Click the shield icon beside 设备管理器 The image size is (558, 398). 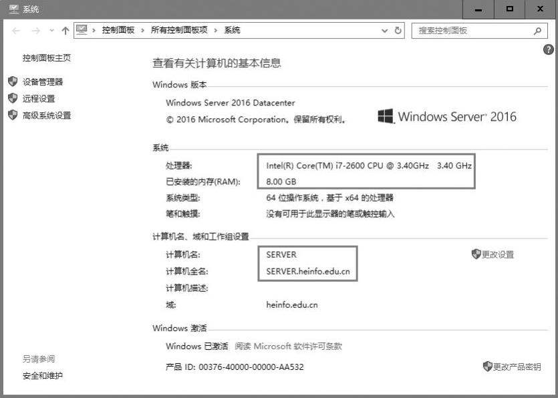[x=13, y=81]
